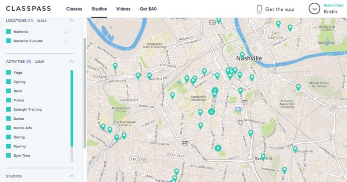347x182 pixels.
Task: Click the Activities list green scrollbar
Action: click(72, 108)
